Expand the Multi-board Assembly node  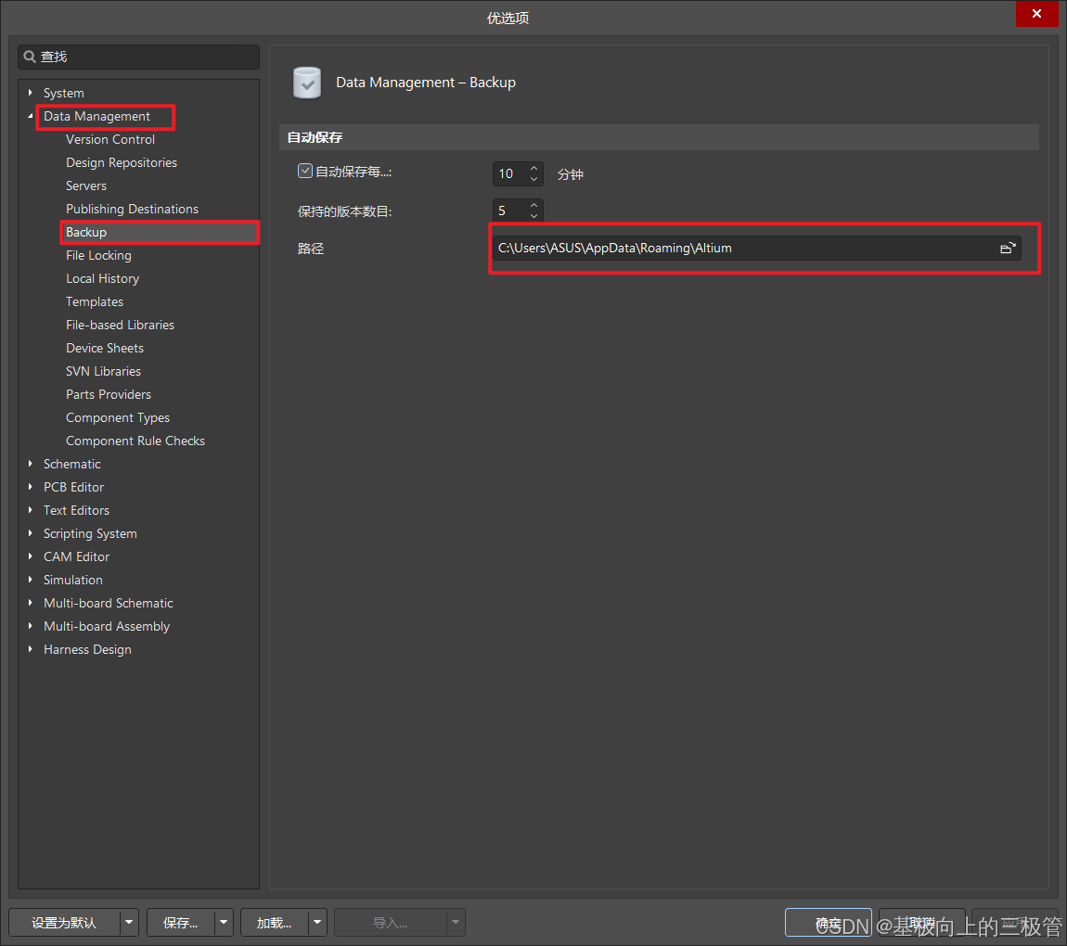(x=30, y=626)
